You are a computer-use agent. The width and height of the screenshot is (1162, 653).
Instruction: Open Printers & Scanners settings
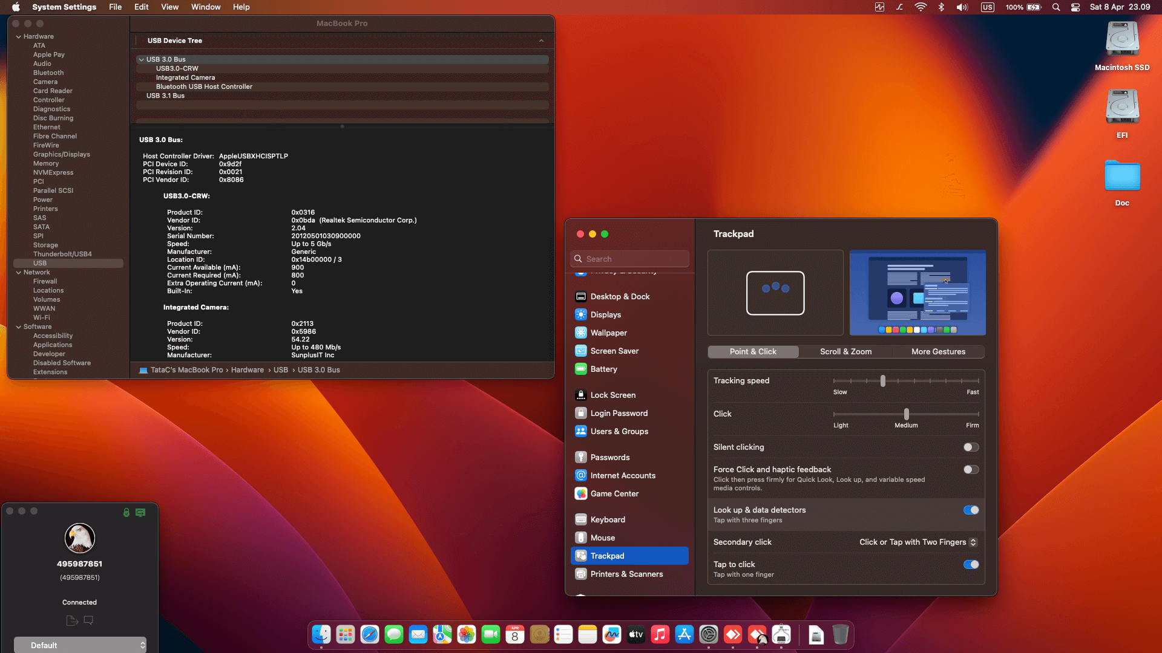[629, 574]
